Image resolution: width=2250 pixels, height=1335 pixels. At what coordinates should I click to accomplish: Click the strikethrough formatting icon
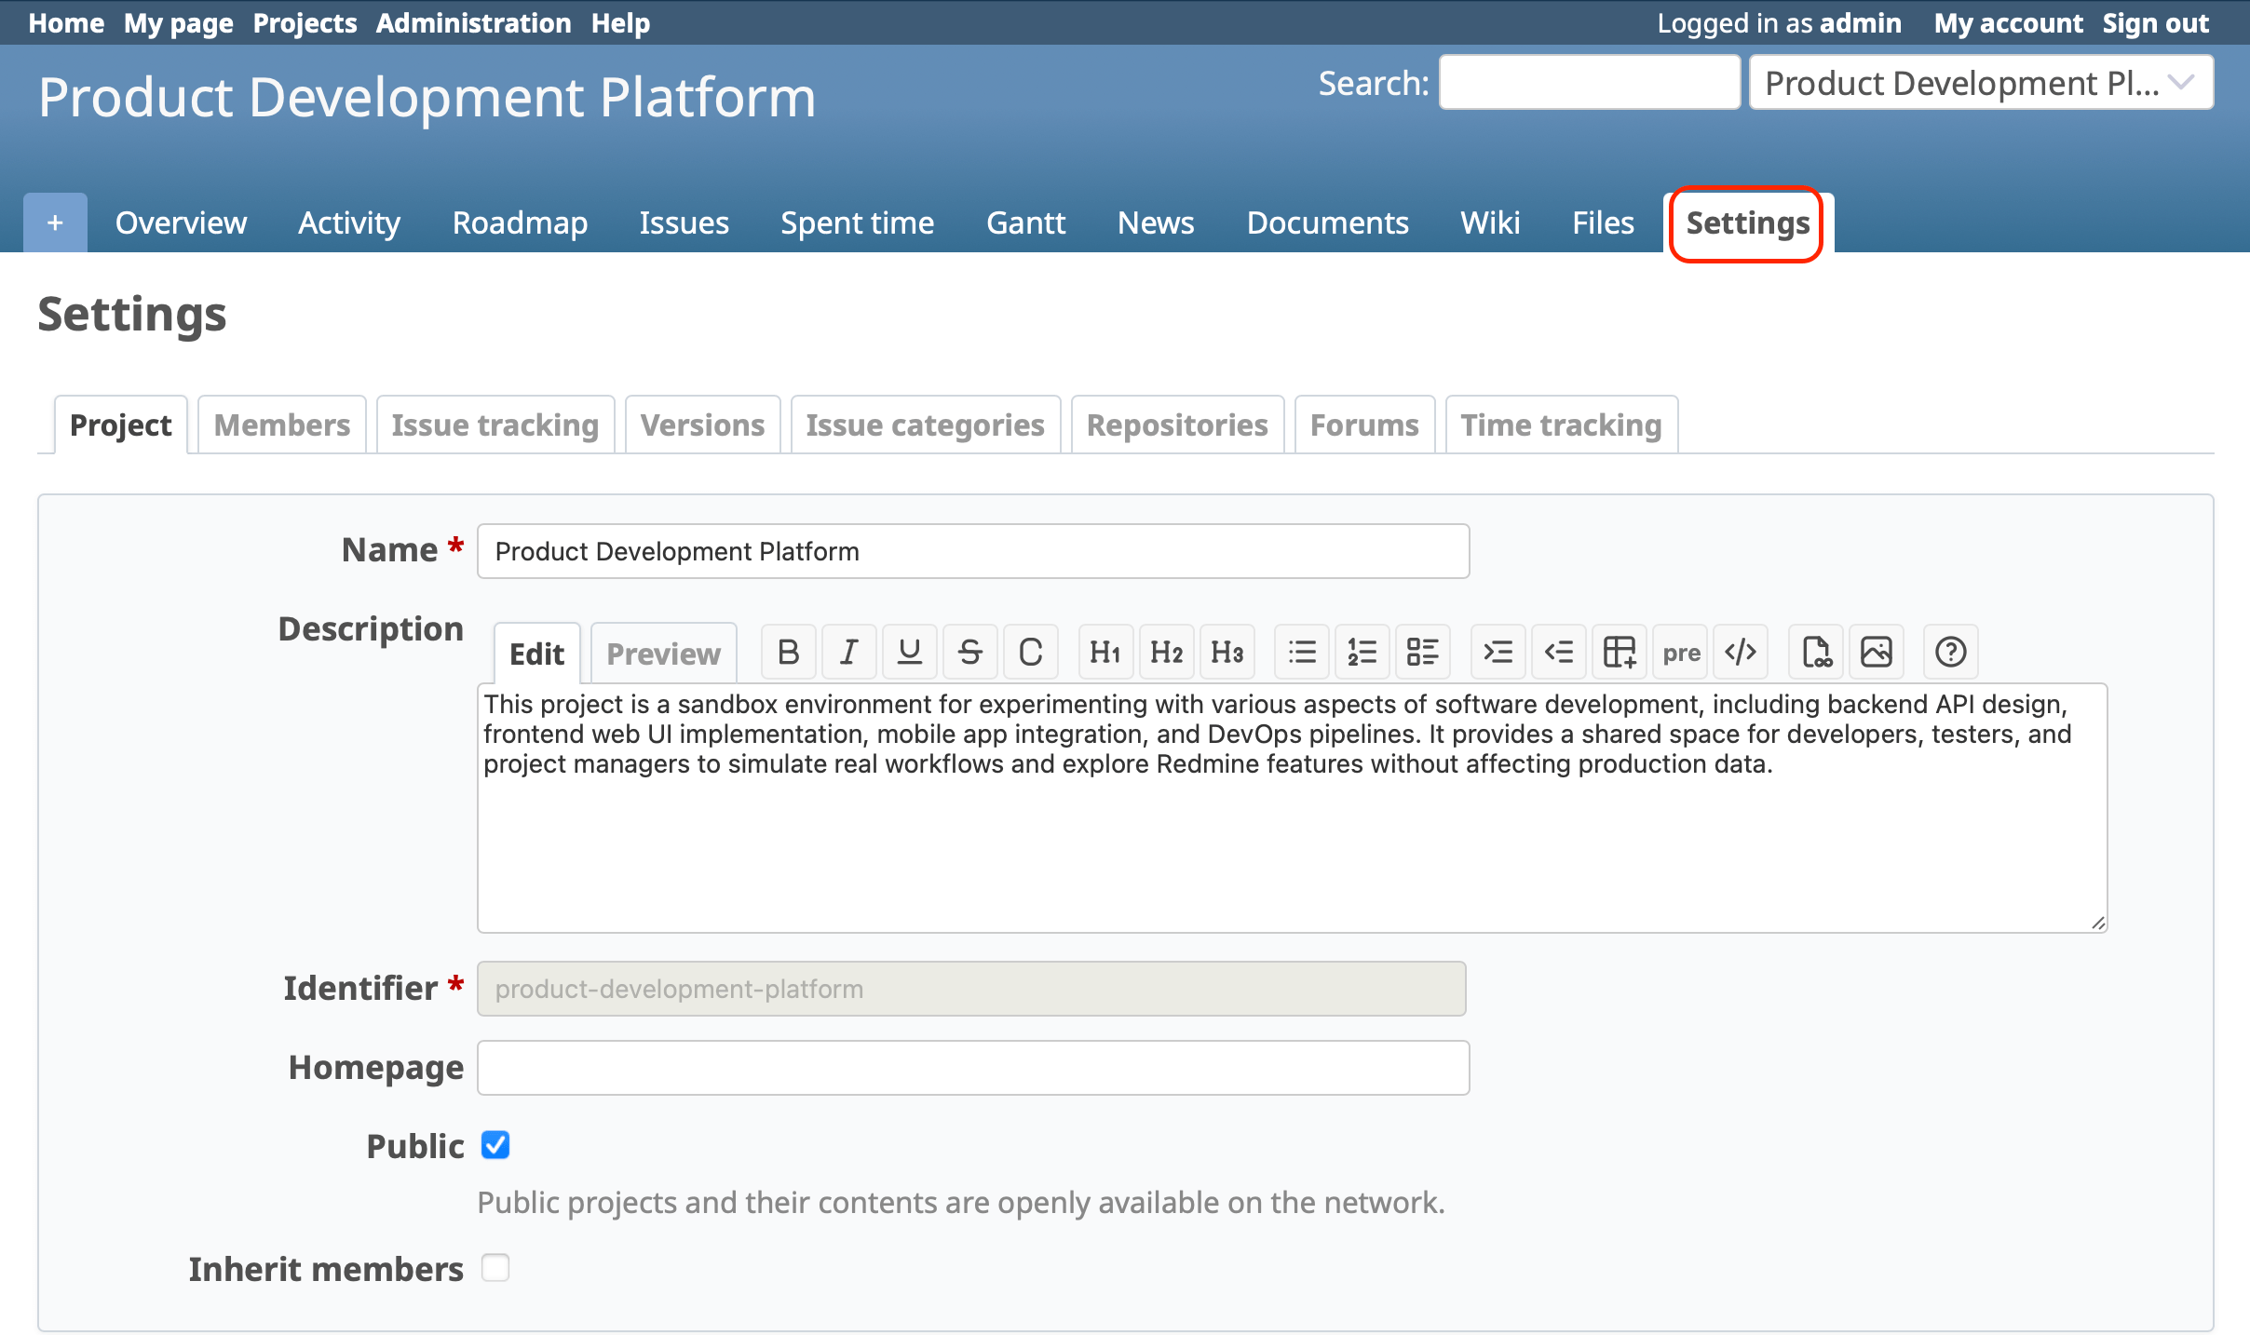point(969,653)
